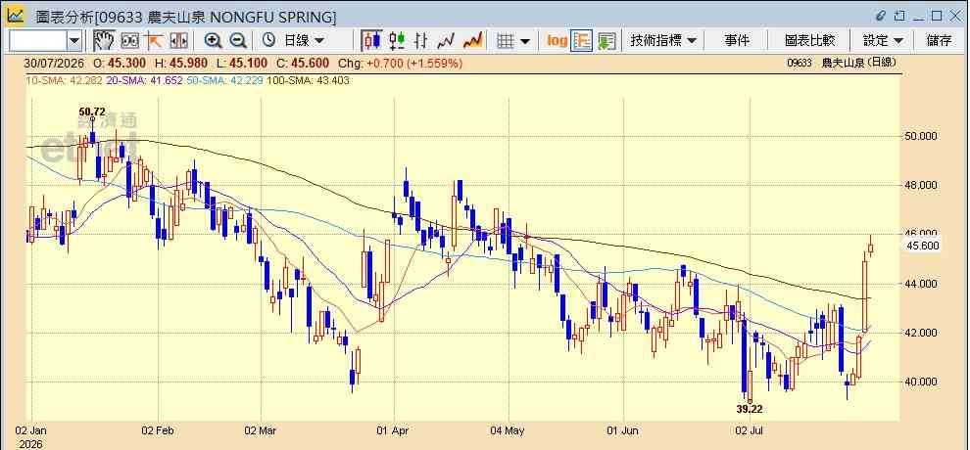
Task: Click the 40.000 price axis label
Action: coord(922,382)
